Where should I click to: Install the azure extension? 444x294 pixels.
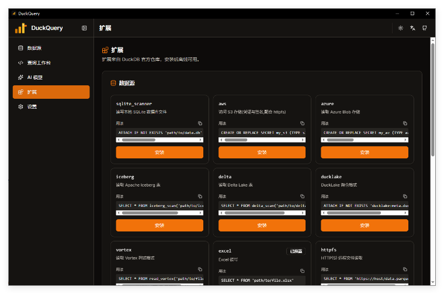pos(365,153)
